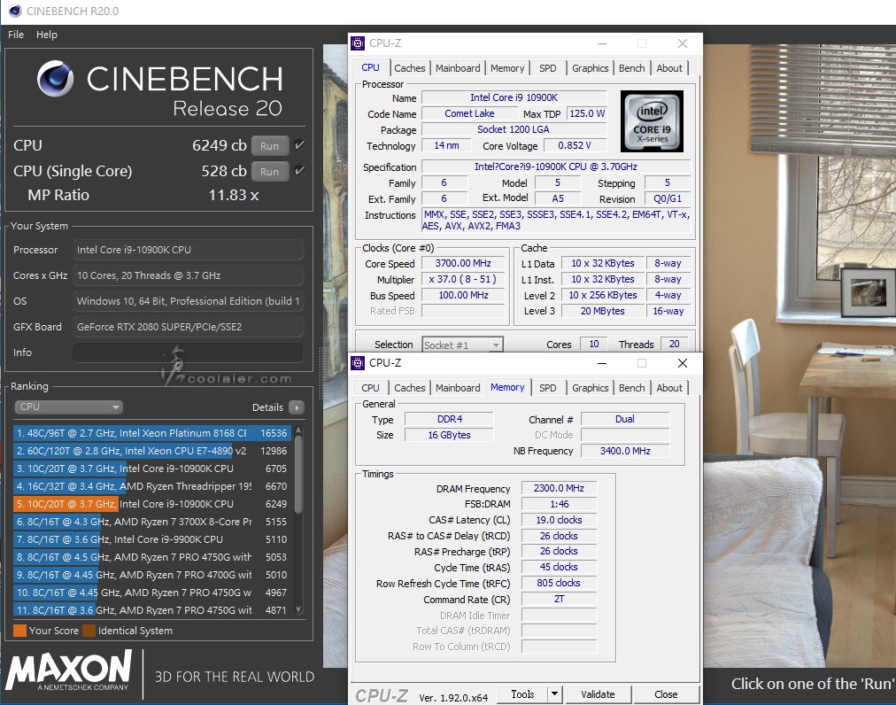Click the CPU-Z icon in upper window title
Image resolution: width=896 pixels, height=705 pixels.
point(358,43)
